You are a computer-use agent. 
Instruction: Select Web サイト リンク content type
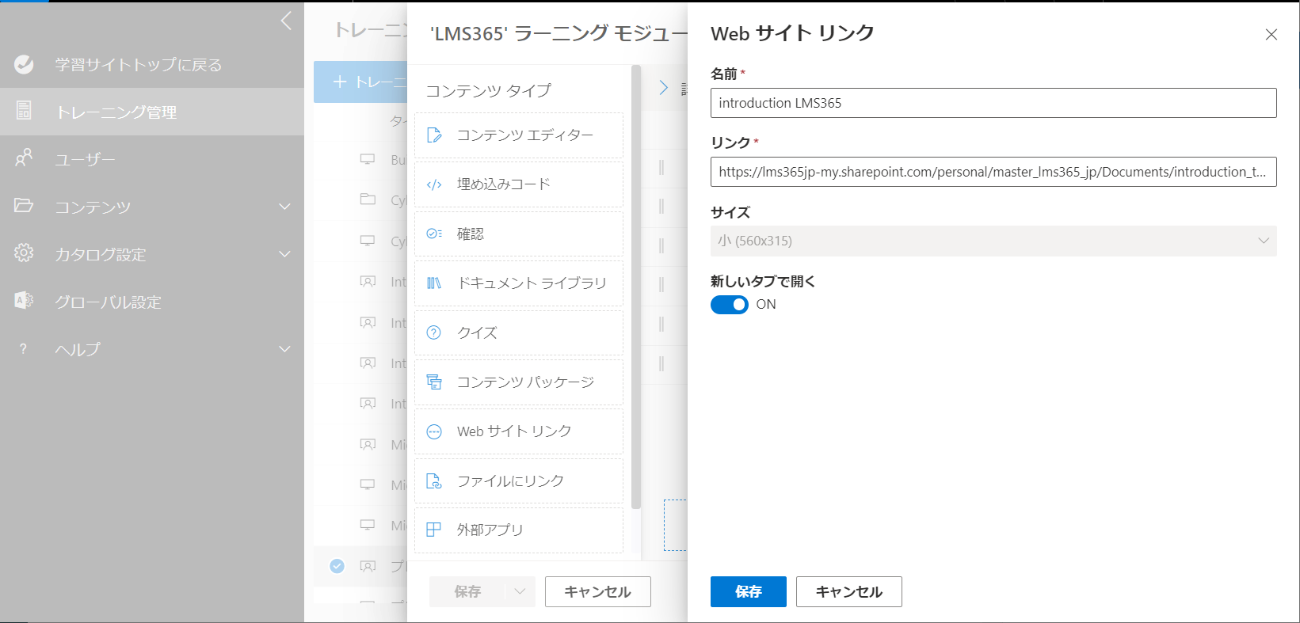click(x=519, y=431)
